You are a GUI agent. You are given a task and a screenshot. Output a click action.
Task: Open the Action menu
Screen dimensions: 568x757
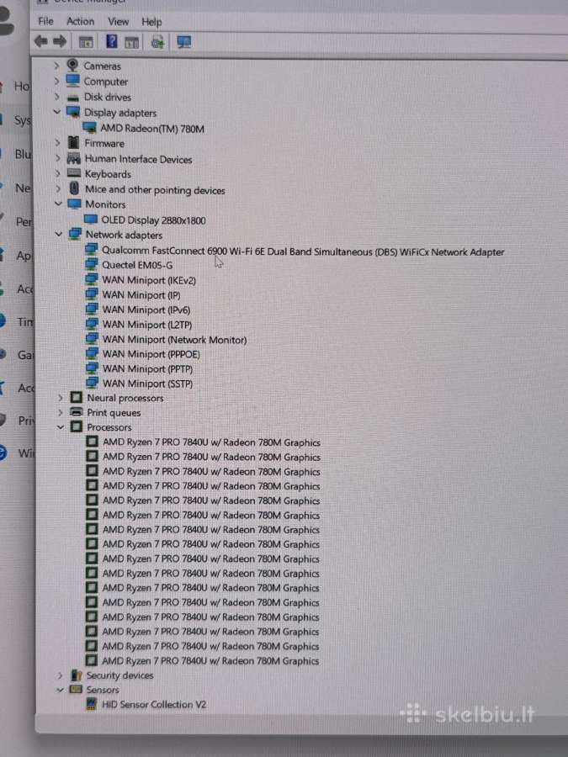coord(80,21)
